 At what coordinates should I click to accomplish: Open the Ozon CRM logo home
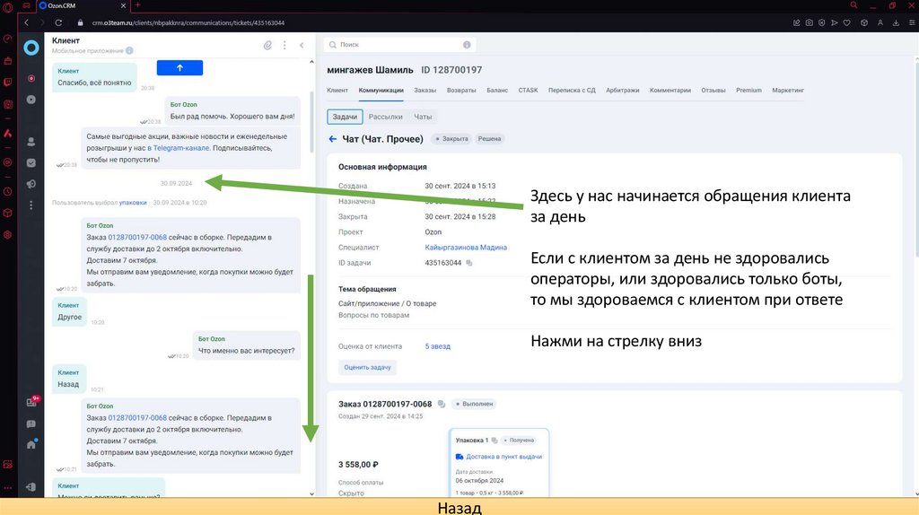31,48
